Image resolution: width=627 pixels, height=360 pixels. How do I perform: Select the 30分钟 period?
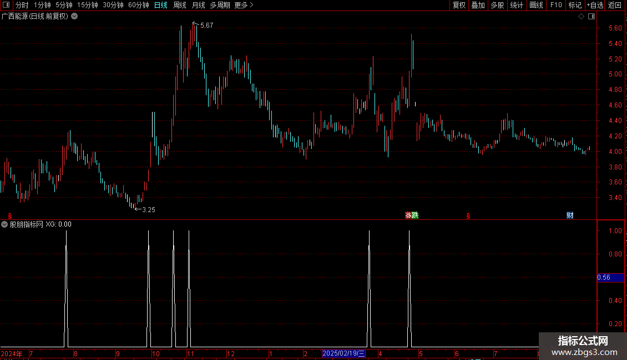pos(113,5)
